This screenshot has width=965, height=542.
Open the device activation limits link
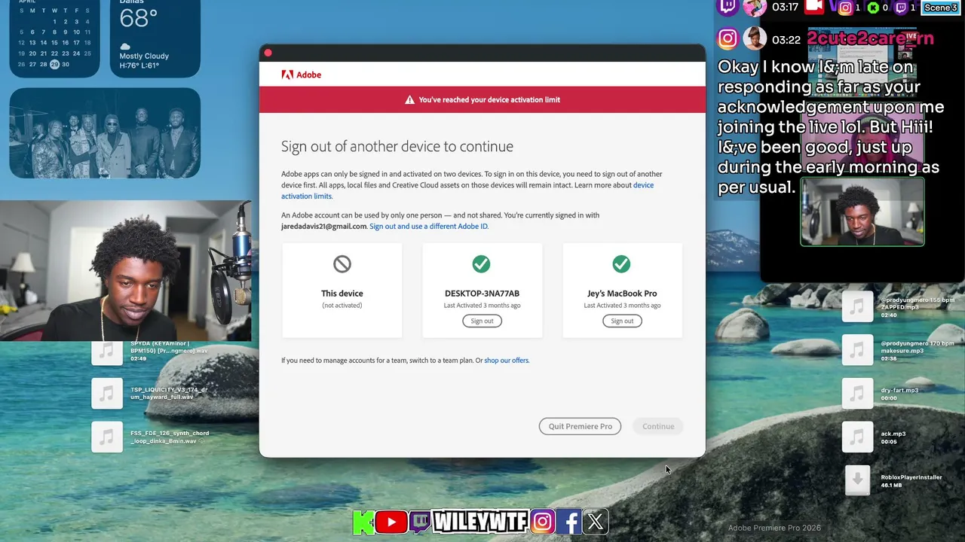pyautogui.click(x=467, y=190)
